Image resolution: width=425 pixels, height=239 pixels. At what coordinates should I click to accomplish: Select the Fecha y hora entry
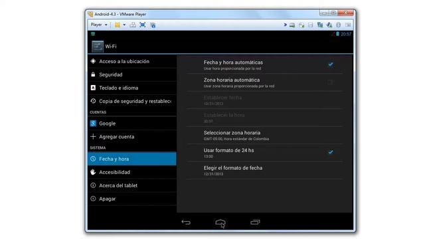coord(132,159)
